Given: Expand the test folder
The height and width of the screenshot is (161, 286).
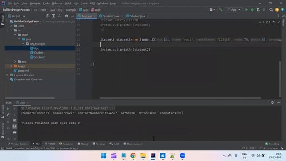Looking at the screenshot, I should coord(15,62).
